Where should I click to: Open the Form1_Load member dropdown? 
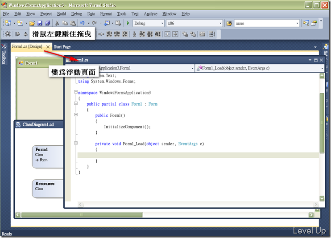322,68
